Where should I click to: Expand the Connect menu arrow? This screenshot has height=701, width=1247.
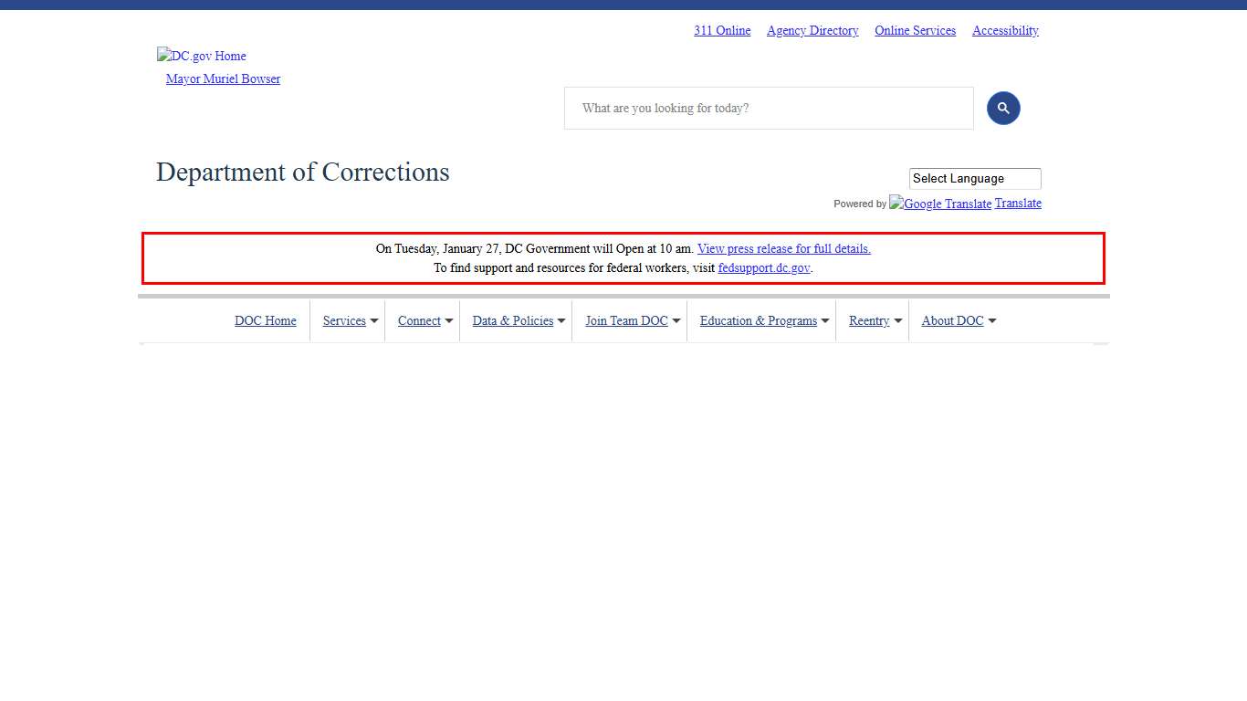click(449, 321)
